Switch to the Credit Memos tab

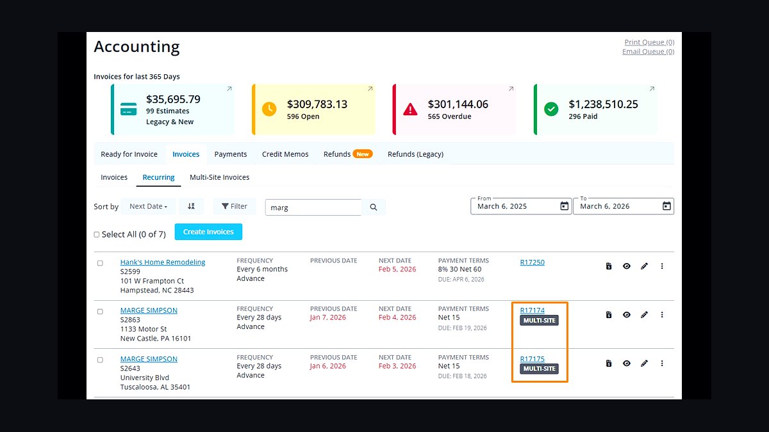tap(285, 154)
